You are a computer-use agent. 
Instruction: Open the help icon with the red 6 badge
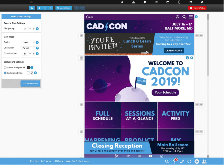coord(175,161)
